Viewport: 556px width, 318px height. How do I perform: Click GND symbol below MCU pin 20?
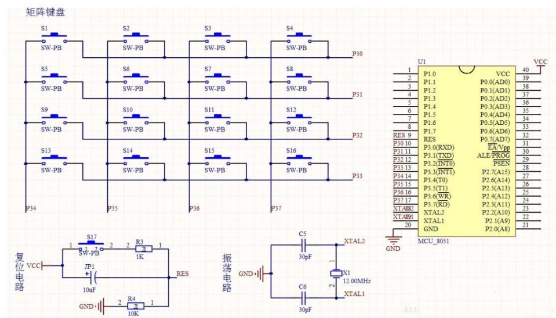pos(393,241)
